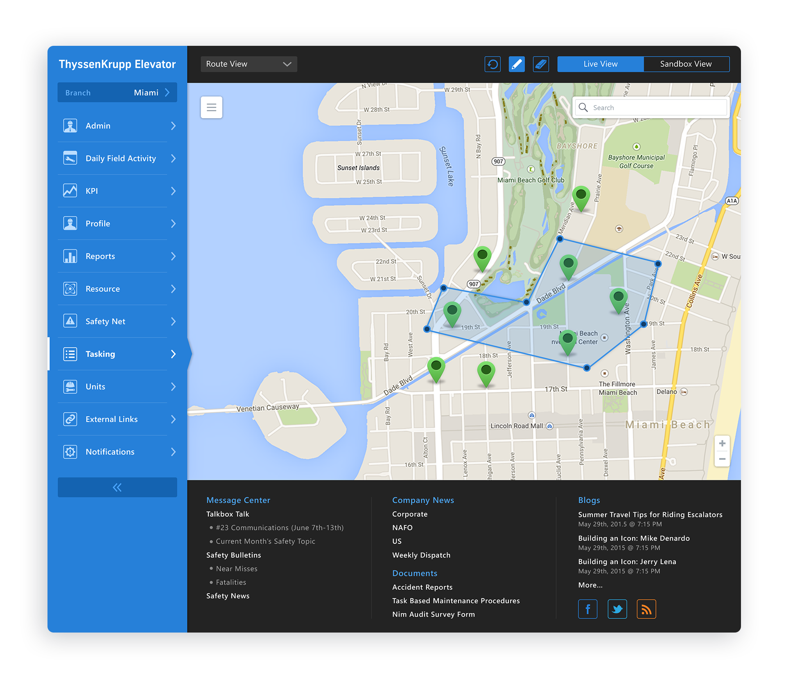The image size is (786, 680).
Task: Click the Notifications gear icon
Action: coord(70,452)
